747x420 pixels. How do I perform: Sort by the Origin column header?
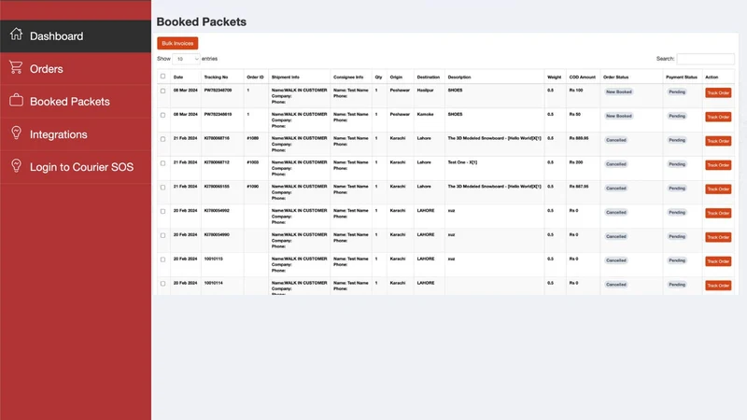396,77
